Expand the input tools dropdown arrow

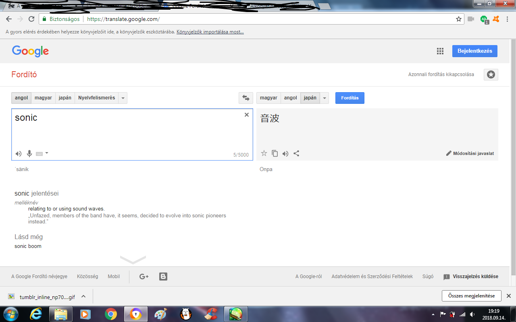coord(47,153)
